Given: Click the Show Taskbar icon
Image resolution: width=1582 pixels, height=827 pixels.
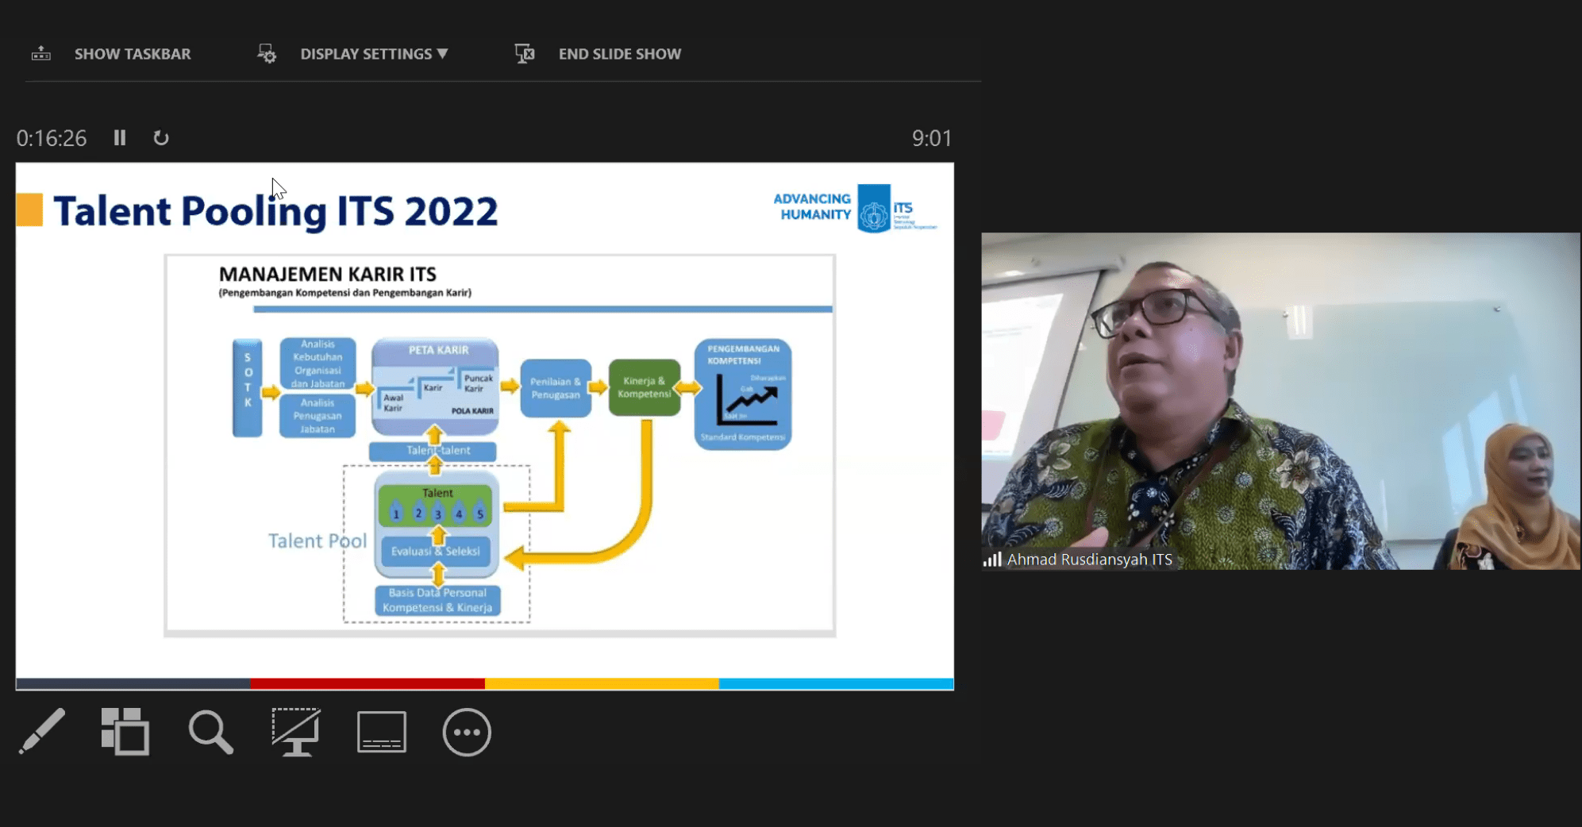Looking at the screenshot, I should (41, 54).
